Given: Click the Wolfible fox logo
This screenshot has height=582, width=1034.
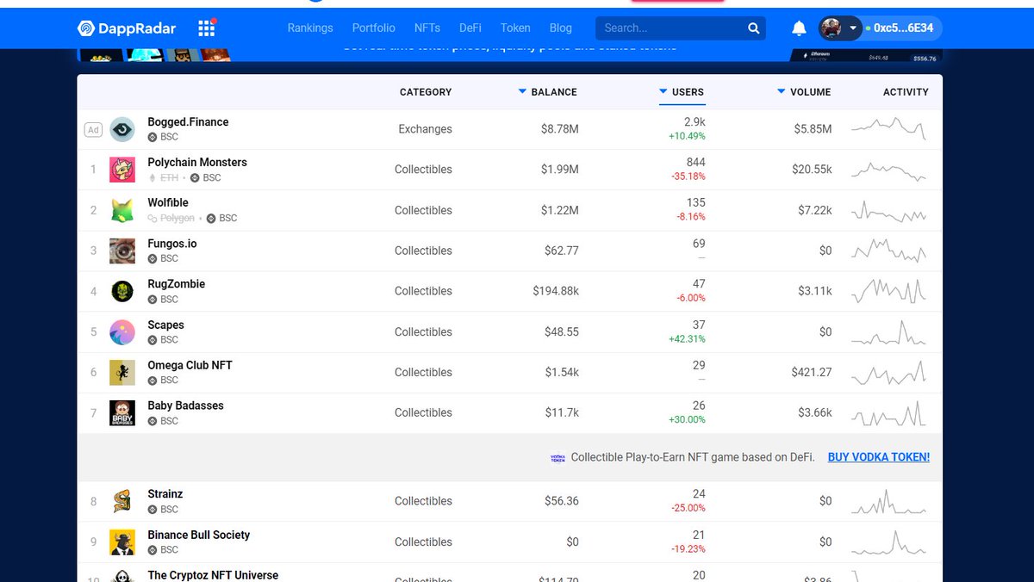Looking at the screenshot, I should coord(122,210).
